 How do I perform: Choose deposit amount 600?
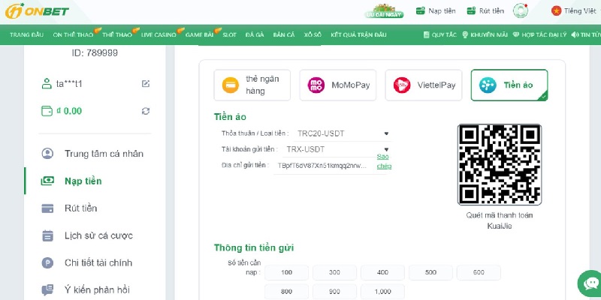479,272
